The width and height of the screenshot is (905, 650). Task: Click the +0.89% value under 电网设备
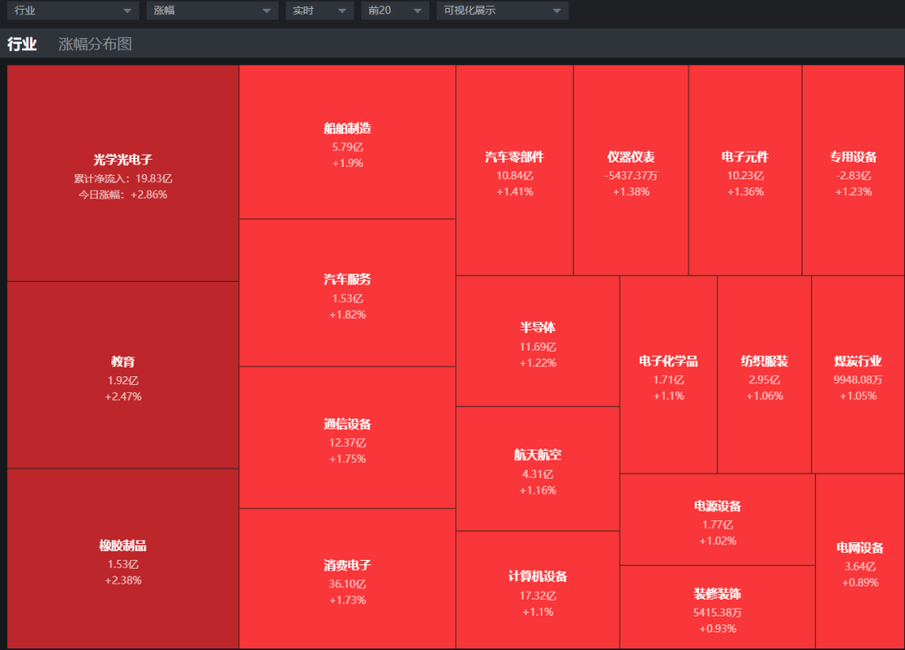click(860, 583)
